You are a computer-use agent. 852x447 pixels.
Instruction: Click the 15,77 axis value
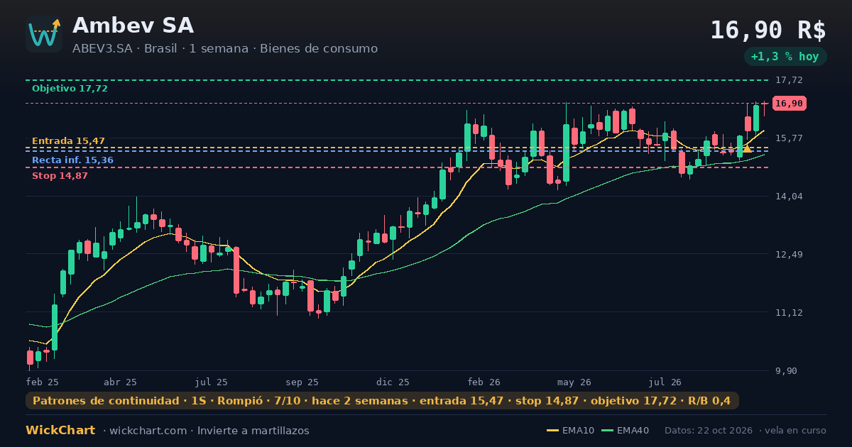[789, 138]
